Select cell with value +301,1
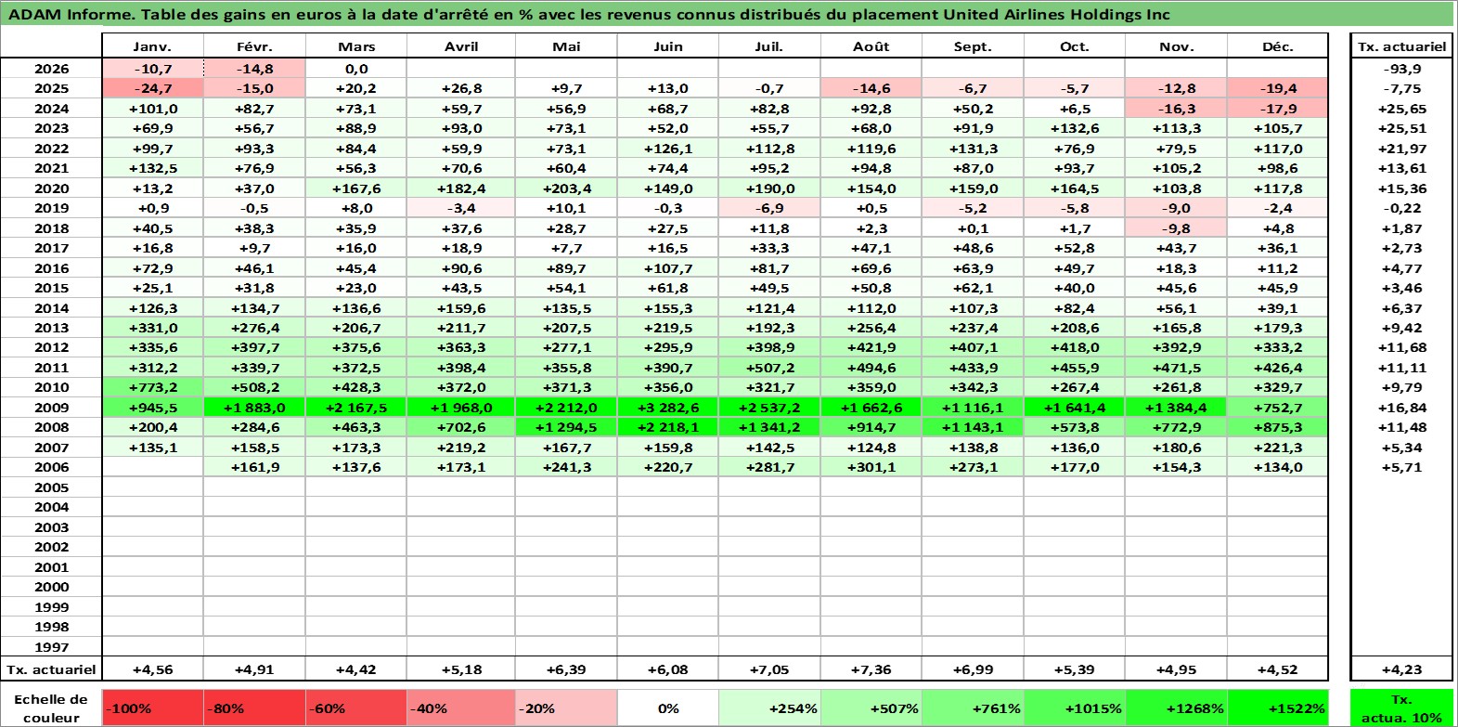Viewport: 1458px width, 727px height. pyautogui.click(x=871, y=467)
